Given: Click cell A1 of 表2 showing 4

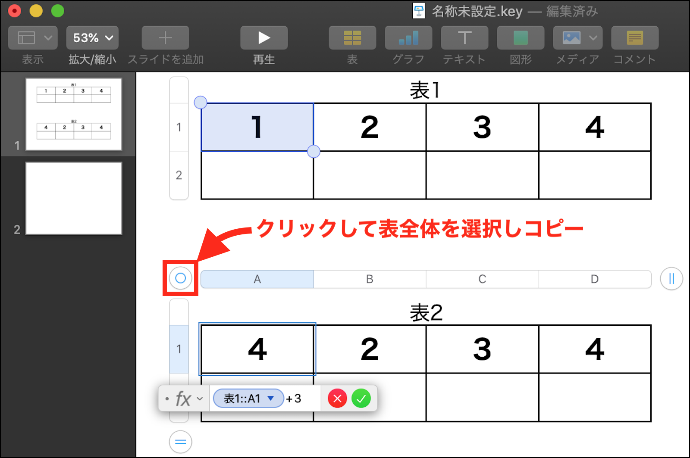Looking at the screenshot, I should [x=257, y=349].
